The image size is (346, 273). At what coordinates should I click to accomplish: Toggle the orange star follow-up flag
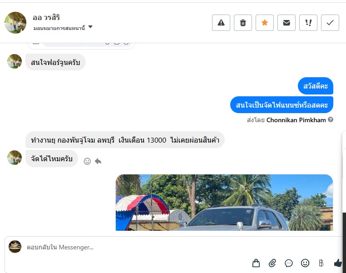[x=265, y=23]
